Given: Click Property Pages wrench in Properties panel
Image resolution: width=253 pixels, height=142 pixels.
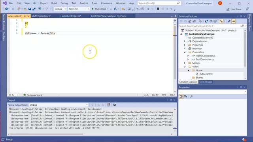Looking at the screenshot, I should pos(191,96).
